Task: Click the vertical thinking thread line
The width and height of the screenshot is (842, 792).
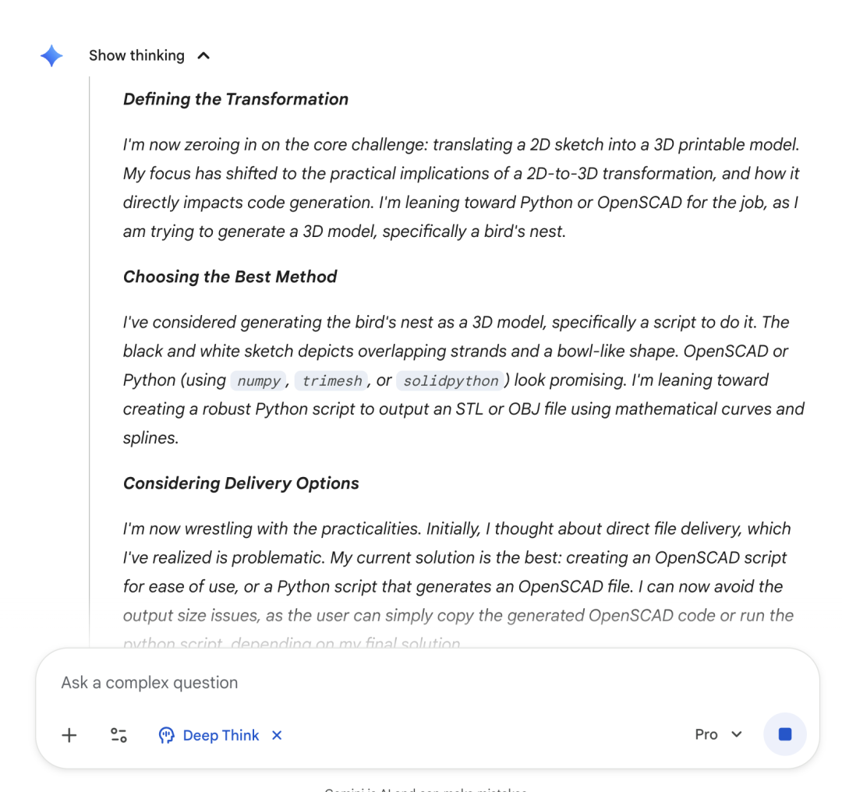Action: 89,361
